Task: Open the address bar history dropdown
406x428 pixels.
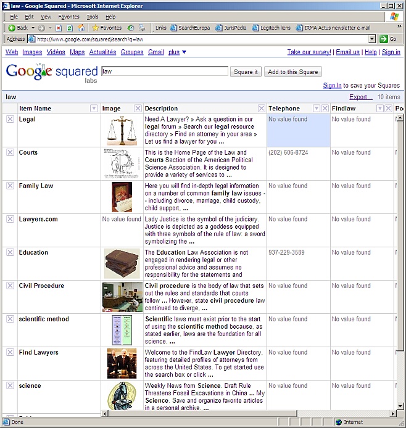Action: click(x=372, y=39)
